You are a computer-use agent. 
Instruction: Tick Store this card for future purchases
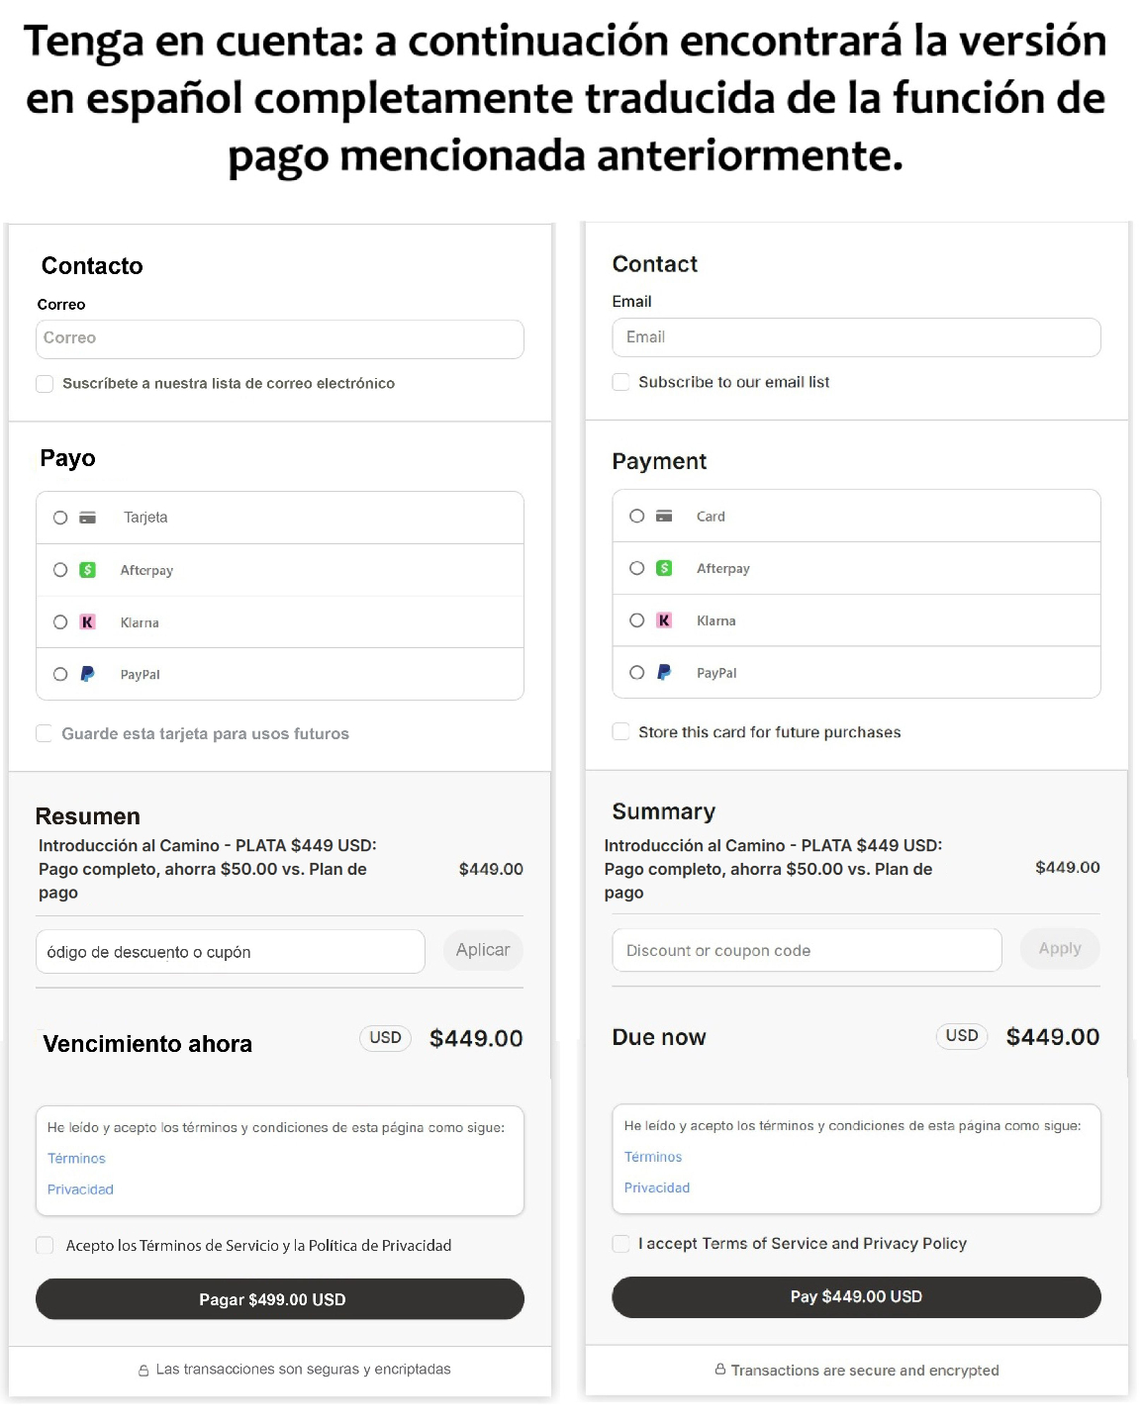click(621, 731)
